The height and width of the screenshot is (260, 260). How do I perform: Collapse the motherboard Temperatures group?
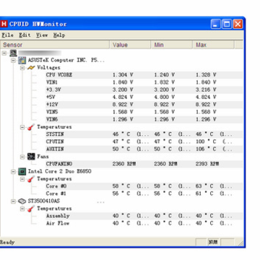tap(22, 127)
